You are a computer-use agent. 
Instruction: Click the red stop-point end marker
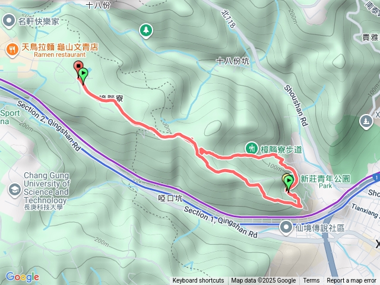78,66
